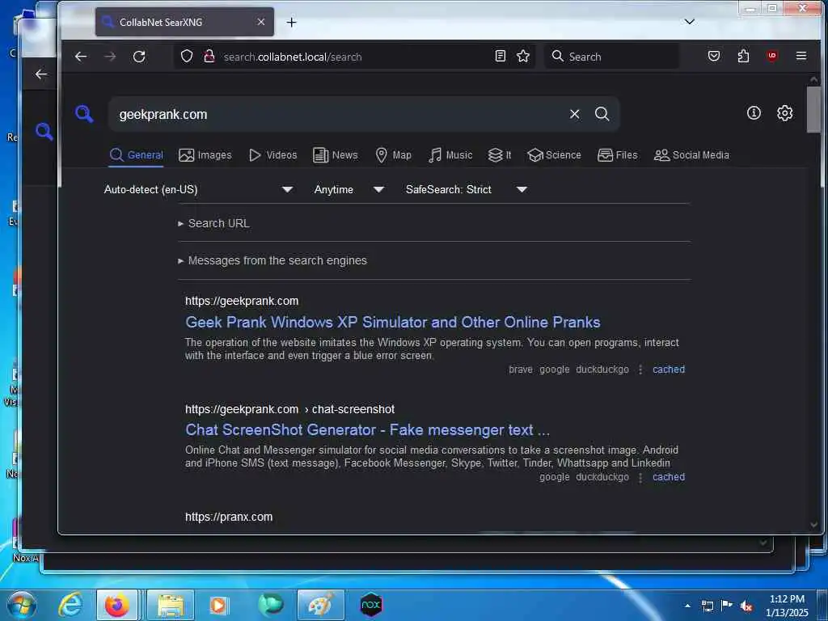This screenshot has height=621, width=828.
Task: Open tracking protection shield icon
Action: [187, 56]
